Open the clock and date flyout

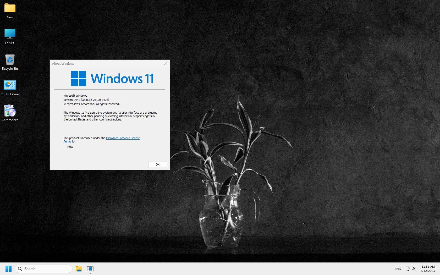coord(428,269)
